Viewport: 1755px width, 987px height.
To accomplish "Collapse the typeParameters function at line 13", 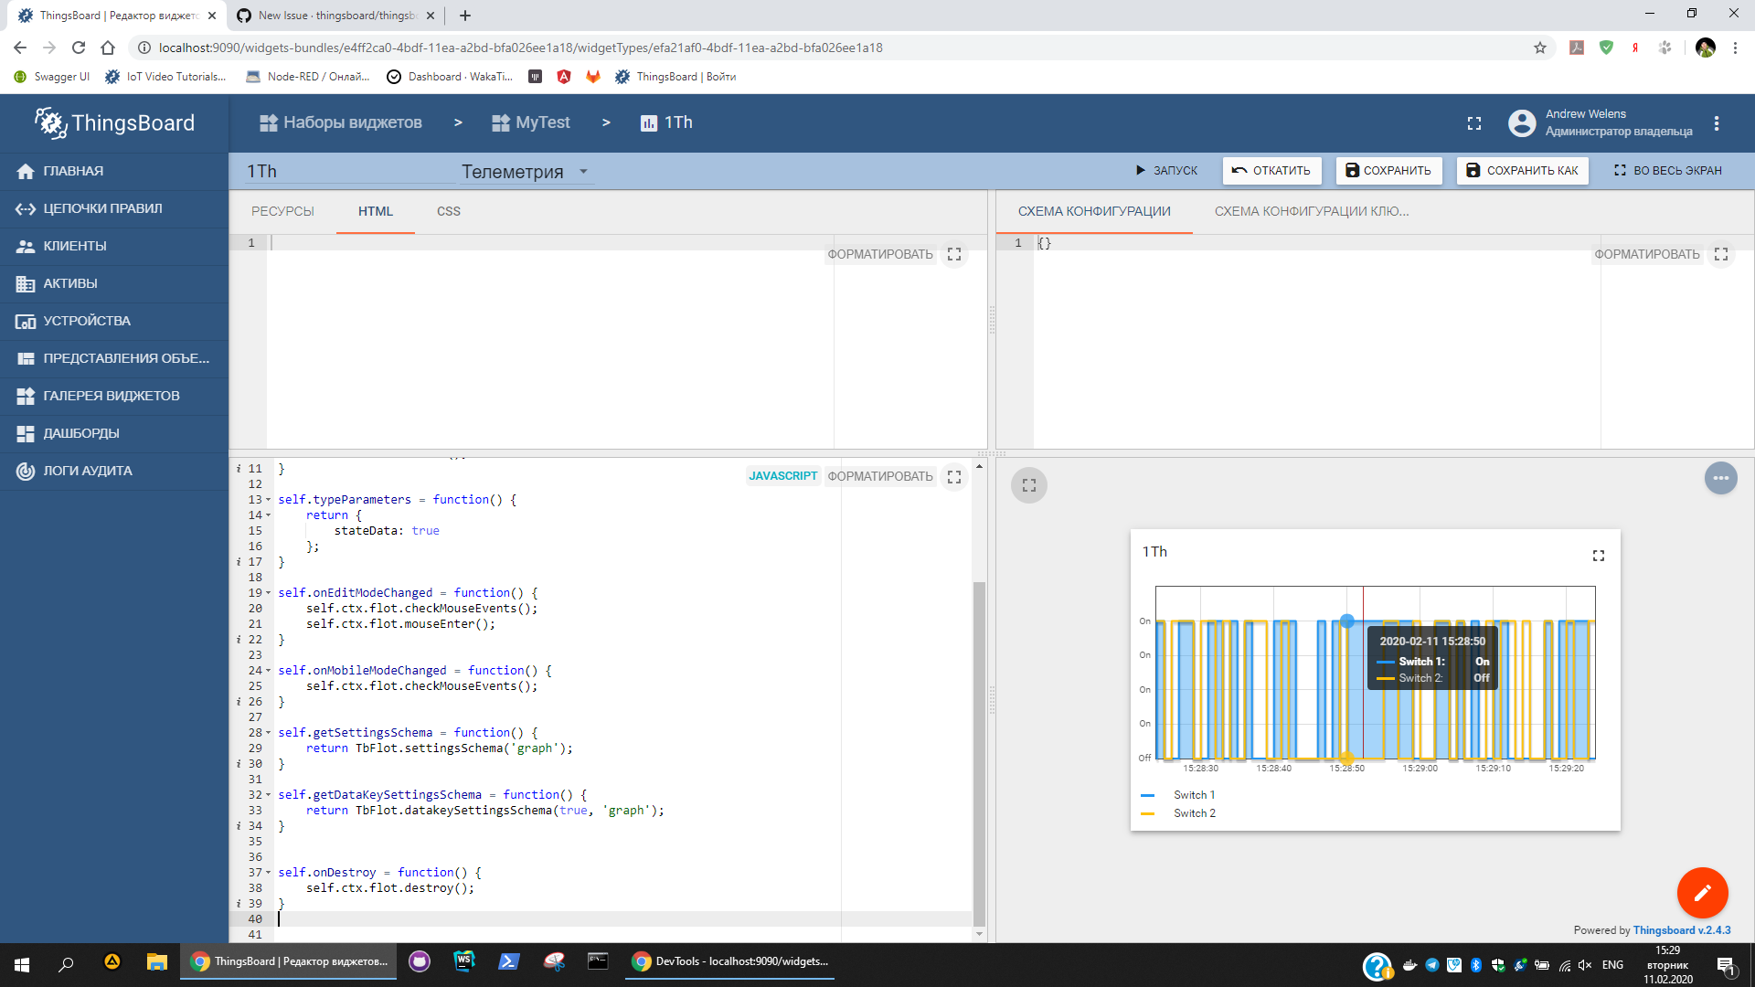I will pyautogui.click(x=267, y=499).
